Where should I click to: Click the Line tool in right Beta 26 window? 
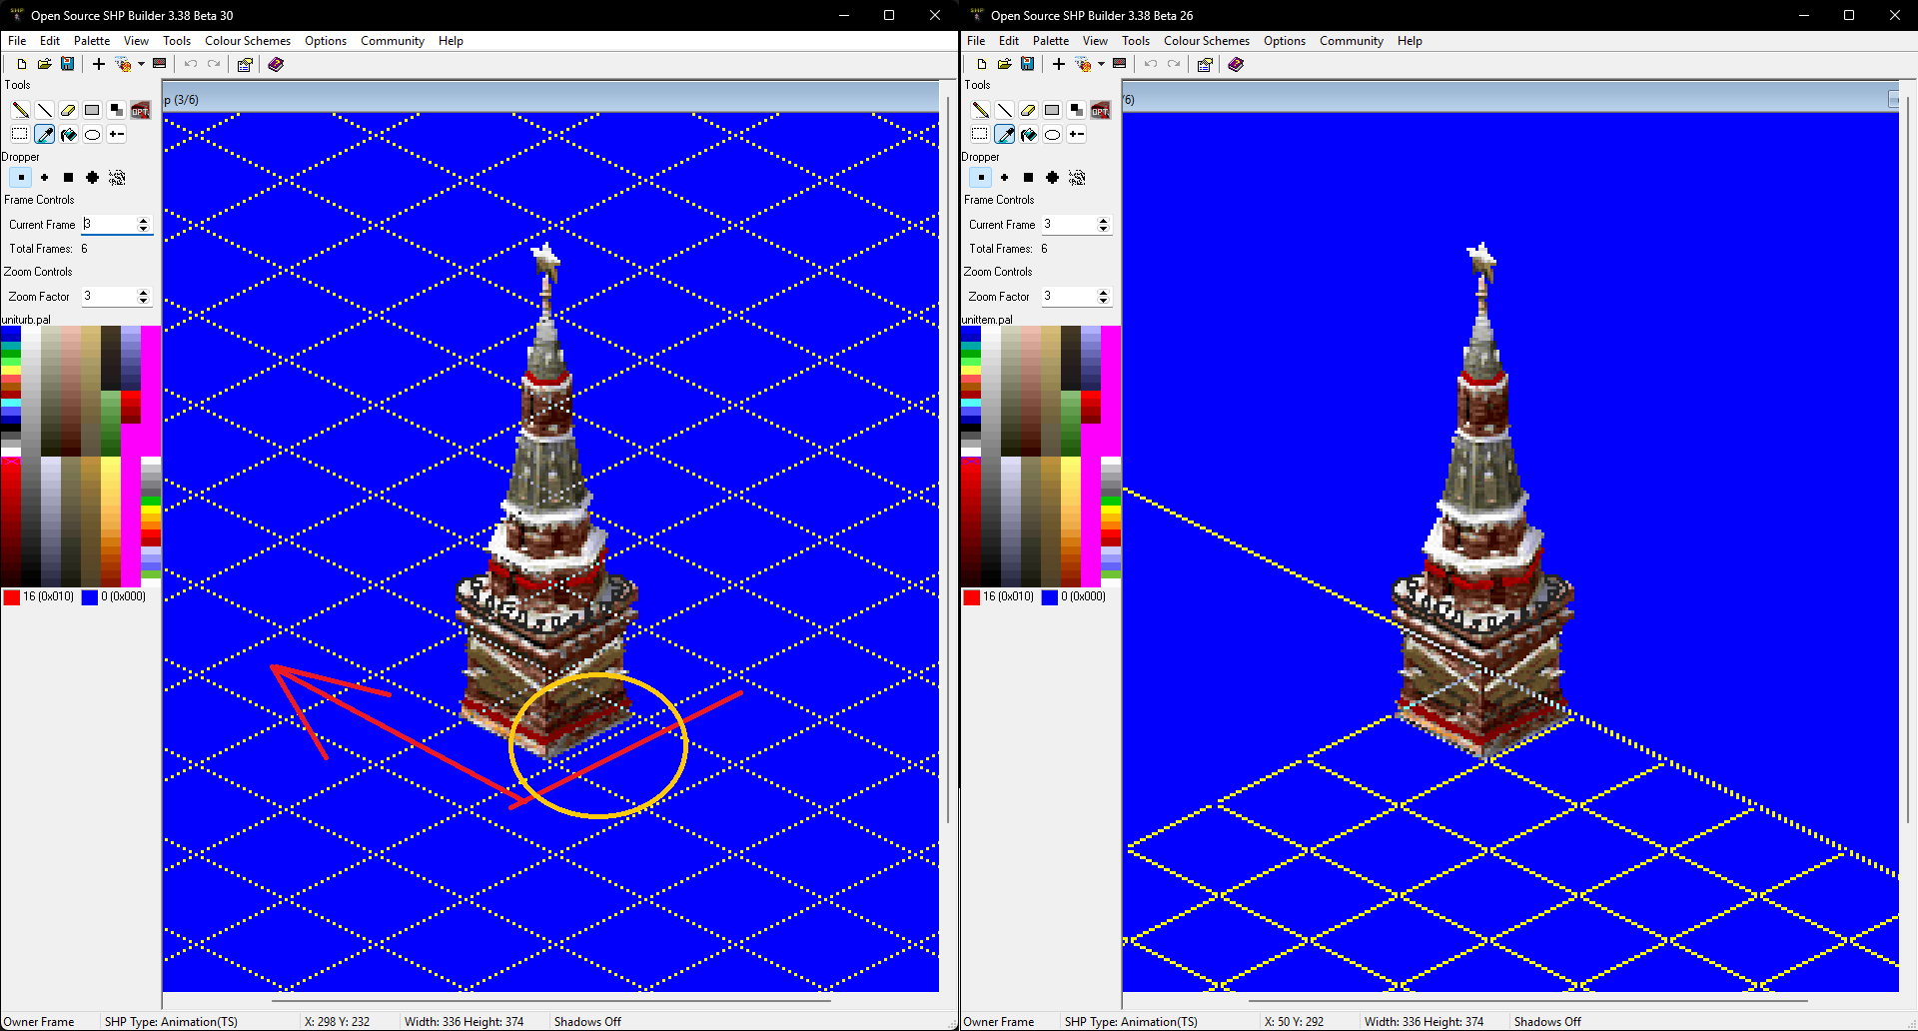click(x=1004, y=110)
